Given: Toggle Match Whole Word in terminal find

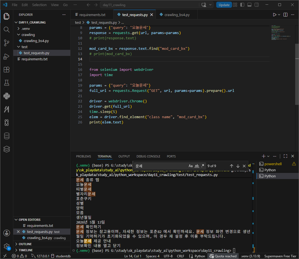Looking at the screenshot, I should (x=197, y=166).
